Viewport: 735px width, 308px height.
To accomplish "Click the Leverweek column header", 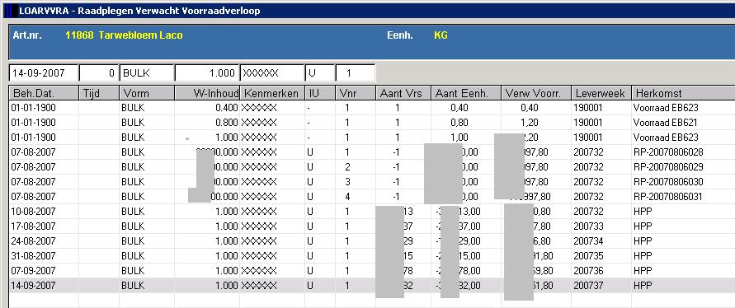I will click(601, 93).
